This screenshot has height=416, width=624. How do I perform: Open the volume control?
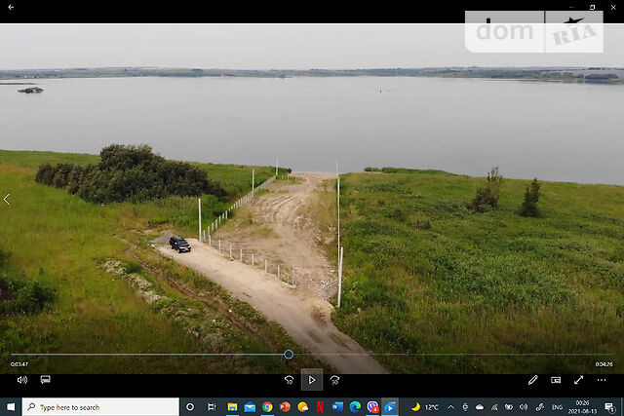tap(22, 380)
